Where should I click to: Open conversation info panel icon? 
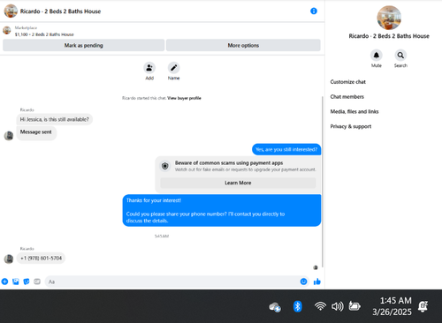tap(314, 11)
